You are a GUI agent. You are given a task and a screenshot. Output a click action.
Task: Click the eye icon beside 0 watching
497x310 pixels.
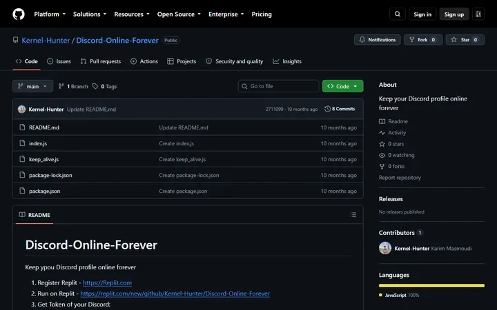tap(382, 155)
